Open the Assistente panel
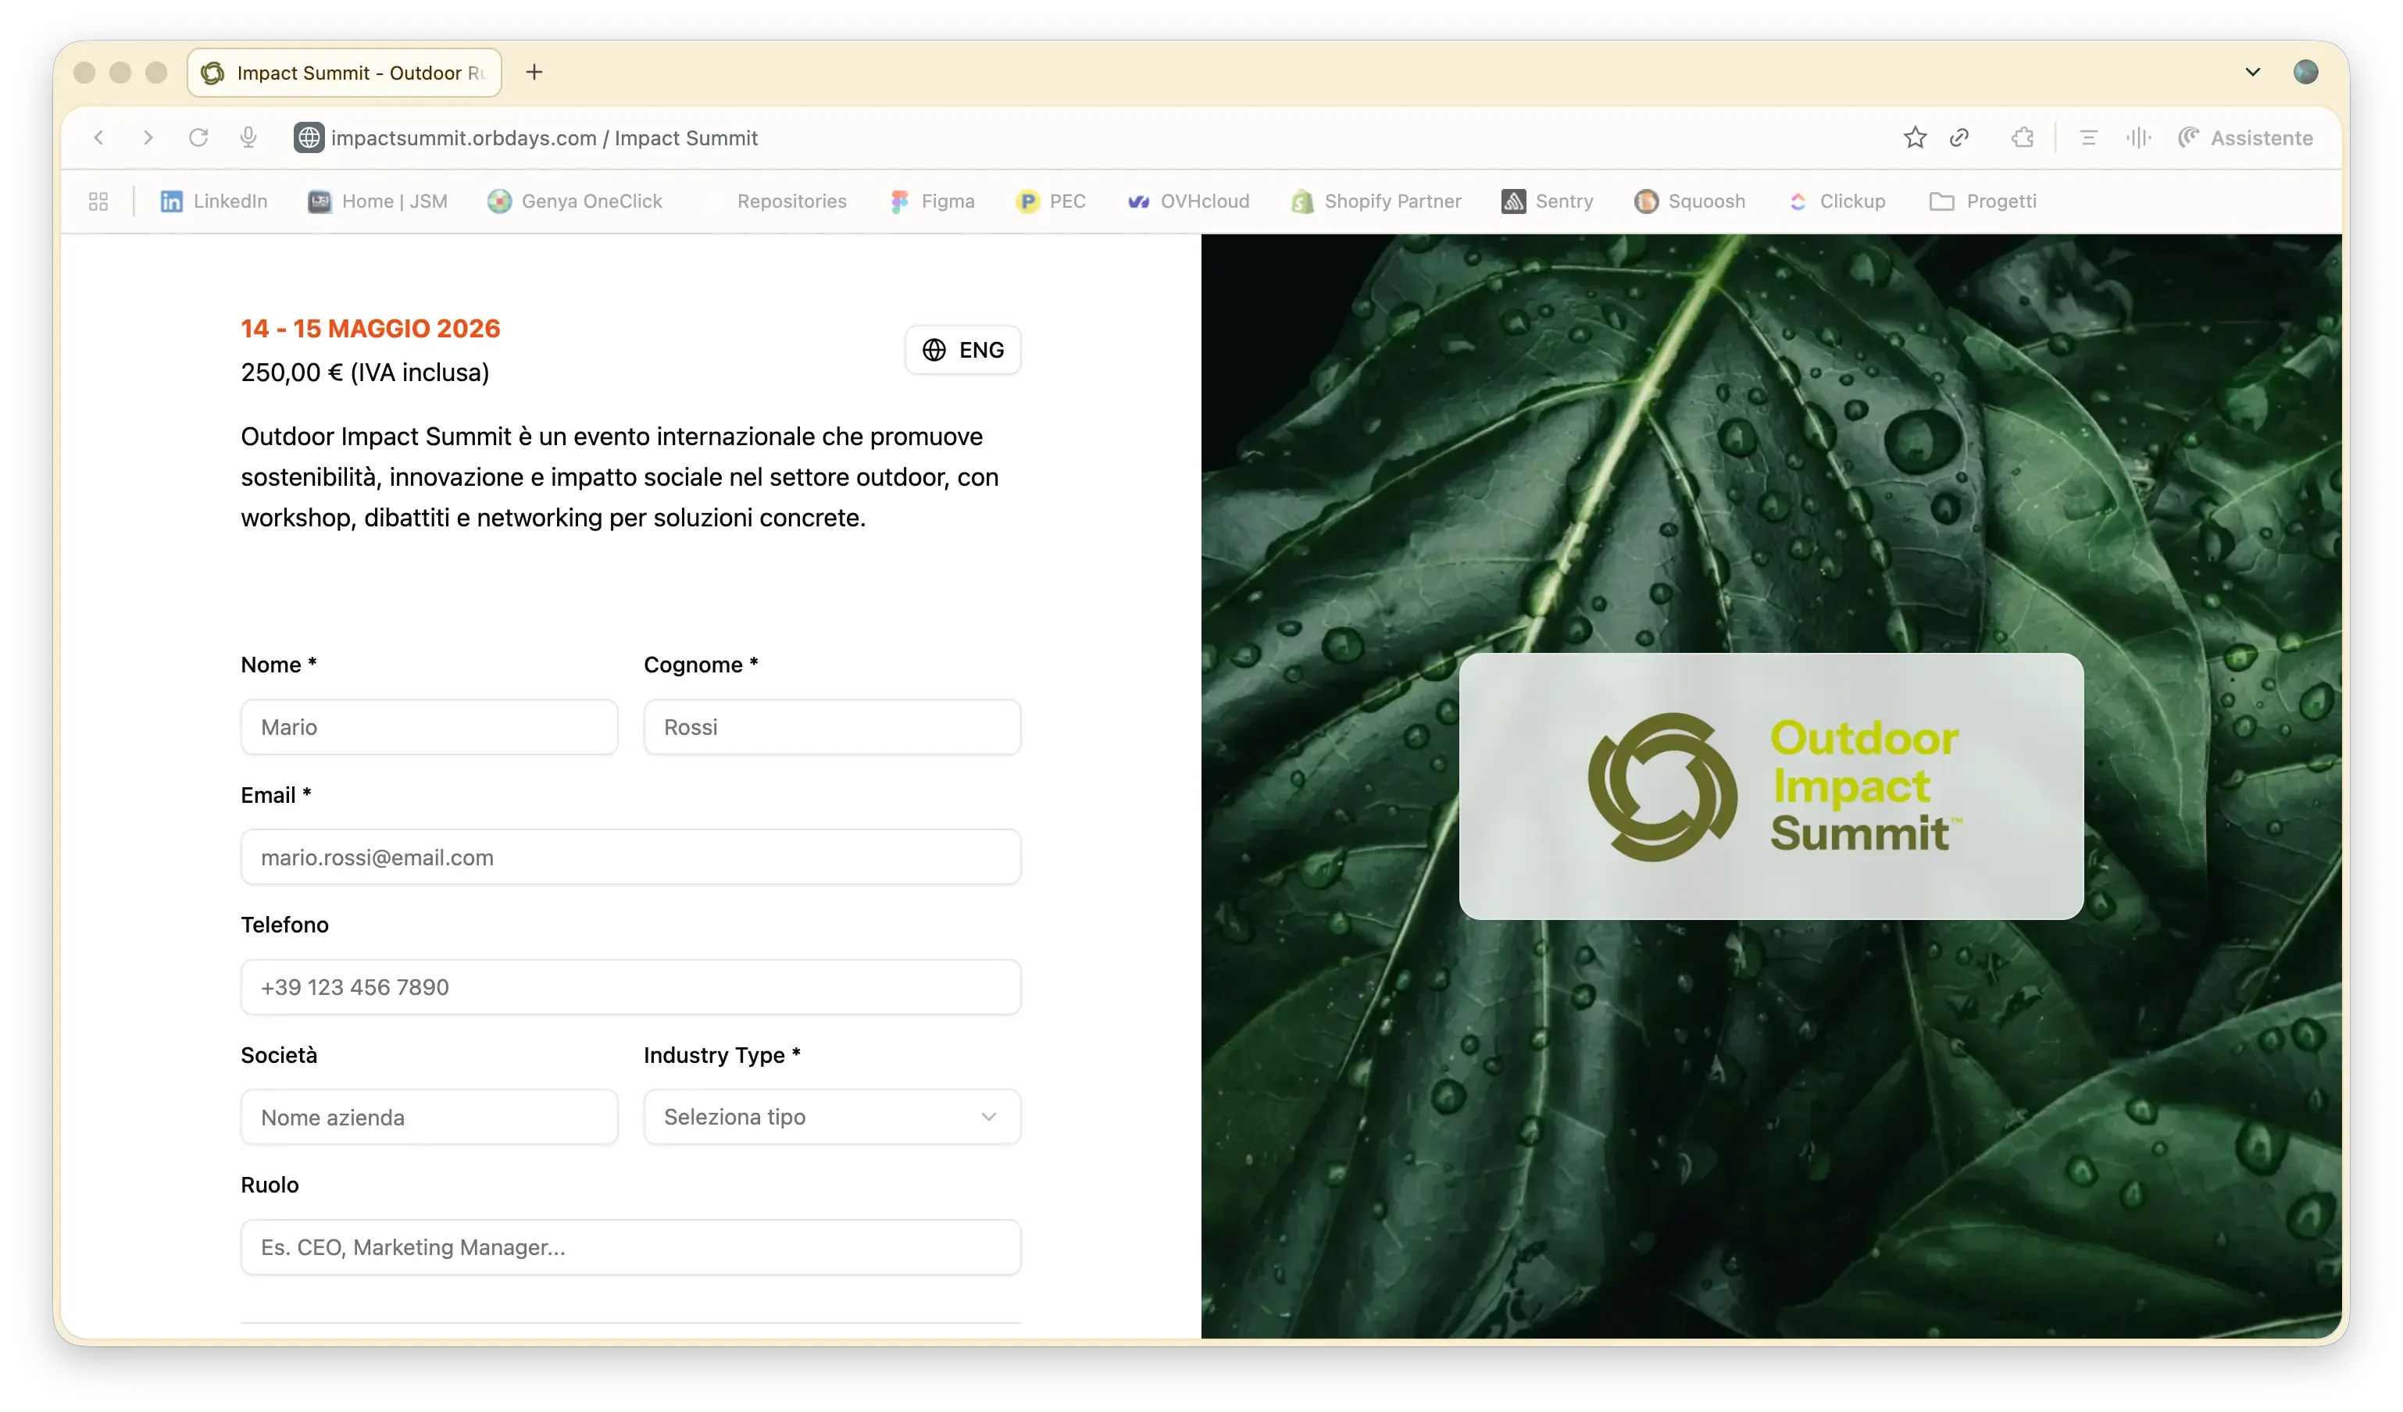 click(x=2246, y=137)
